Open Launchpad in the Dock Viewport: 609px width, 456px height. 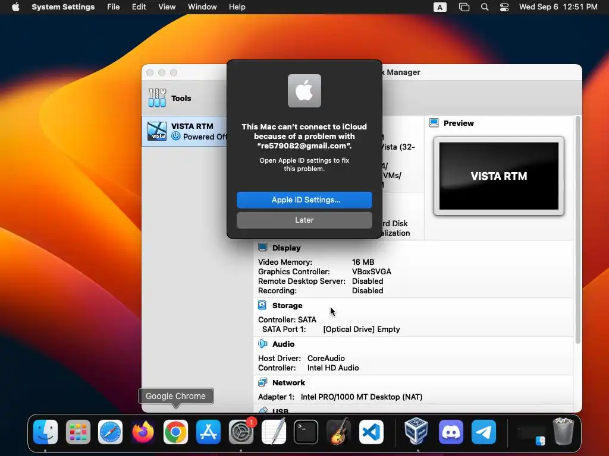click(x=78, y=432)
